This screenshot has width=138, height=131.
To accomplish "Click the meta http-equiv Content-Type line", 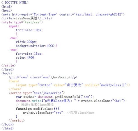I will click(63, 14).
